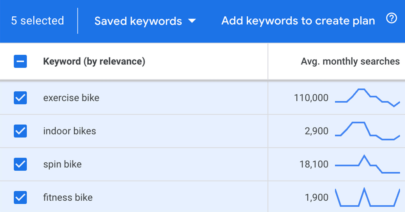Uncheck the indoor bikes checkbox
Screen dimensions: 405x212
(20, 131)
